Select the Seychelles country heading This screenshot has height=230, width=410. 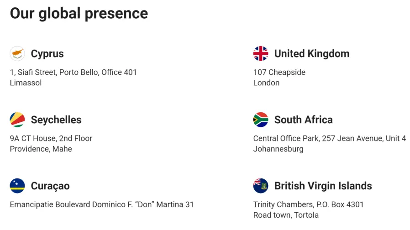click(56, 120)
